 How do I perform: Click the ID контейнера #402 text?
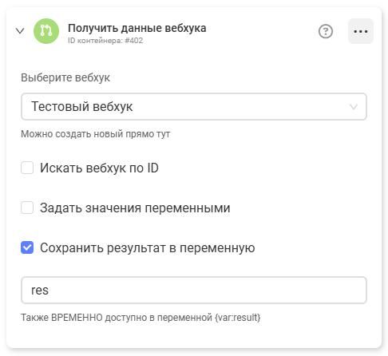coord(105,41)
